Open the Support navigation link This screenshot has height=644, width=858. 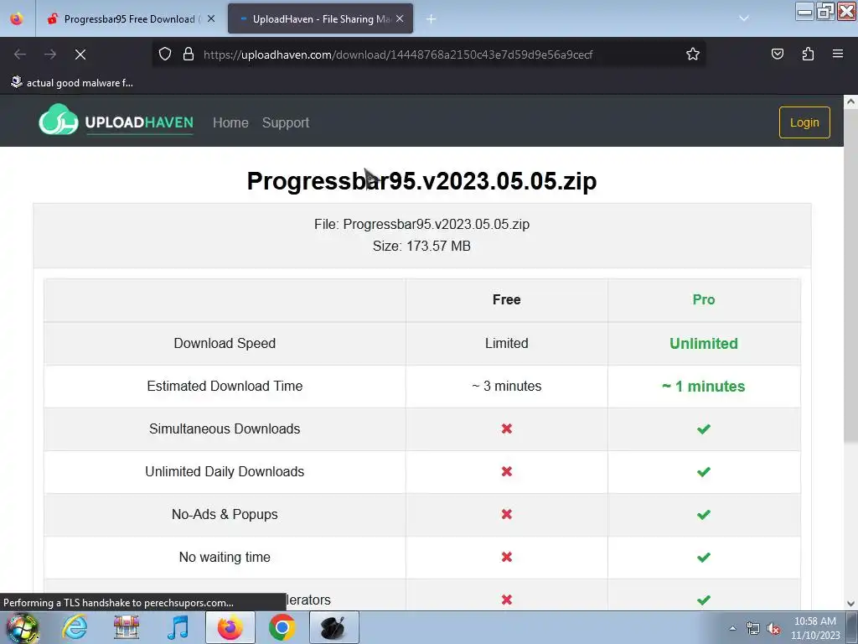[286, 122]
